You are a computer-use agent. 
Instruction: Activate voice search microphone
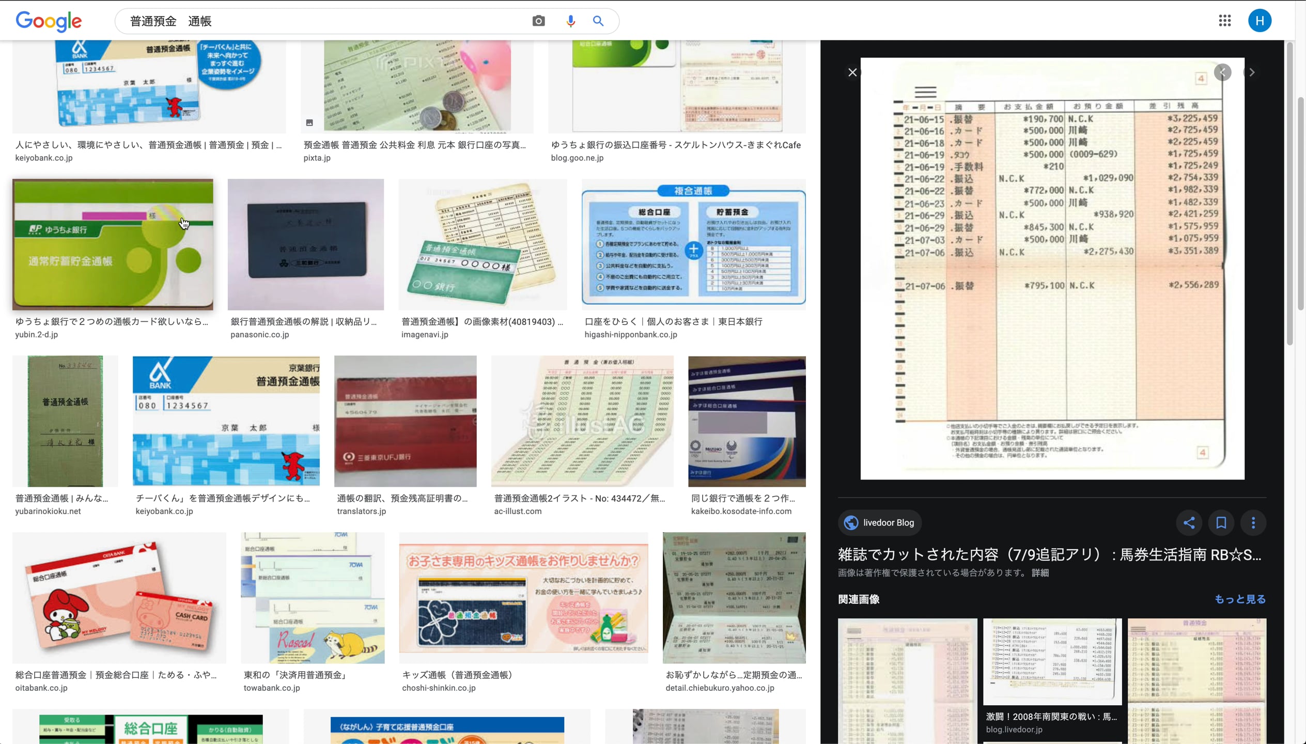click(x=570, y=21)
